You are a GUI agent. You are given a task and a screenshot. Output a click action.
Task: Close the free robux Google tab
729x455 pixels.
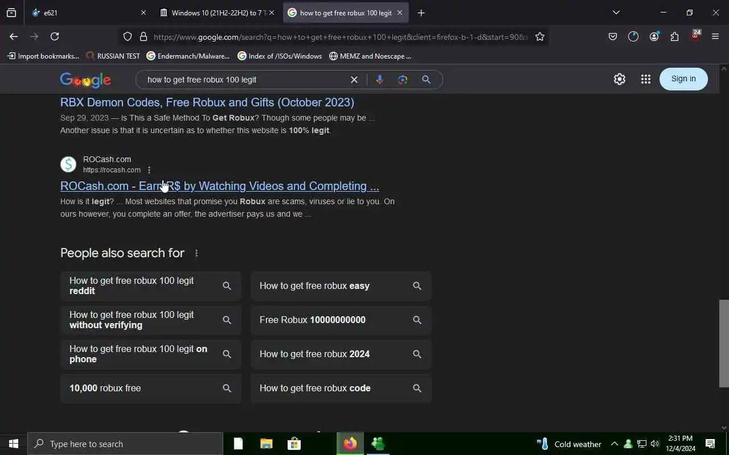click(x=399, y=13)
